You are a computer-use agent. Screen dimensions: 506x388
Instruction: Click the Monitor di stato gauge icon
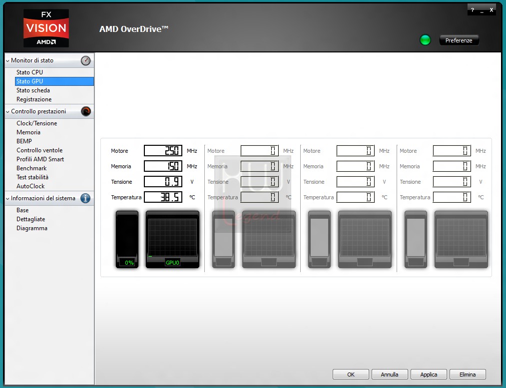pos(86,60)
